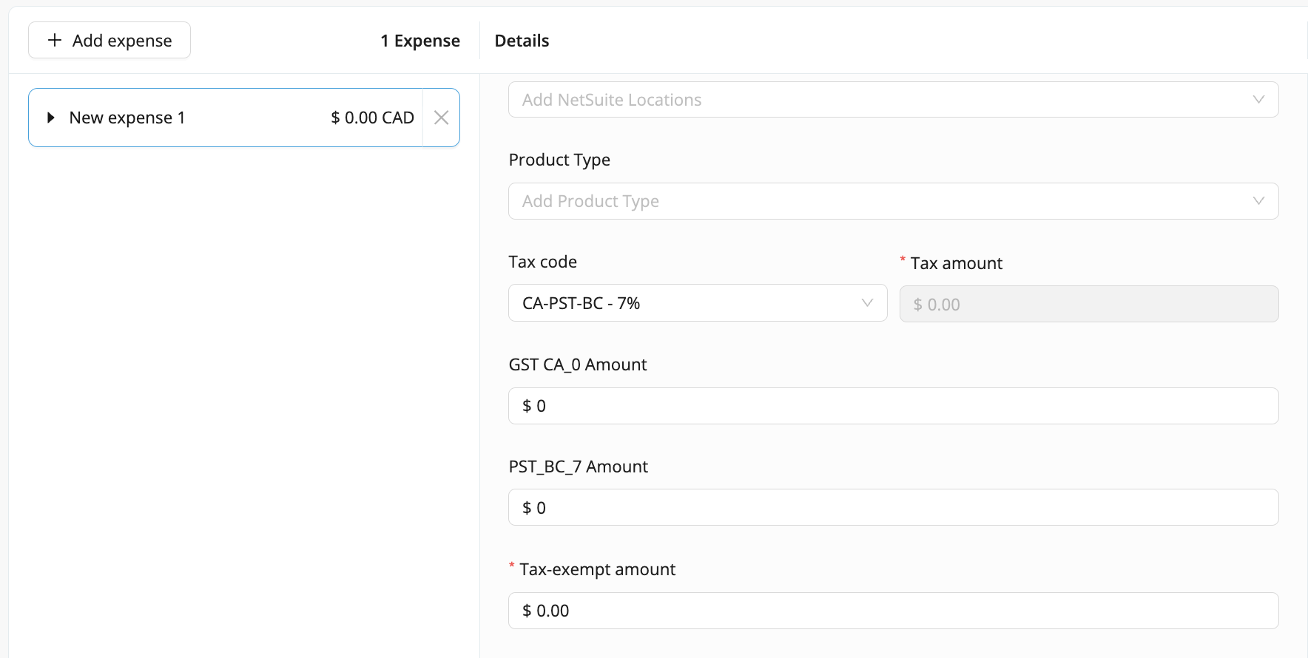Click the 1 Expense header
Screen dimensions: 1308x658
coord(420,41)
